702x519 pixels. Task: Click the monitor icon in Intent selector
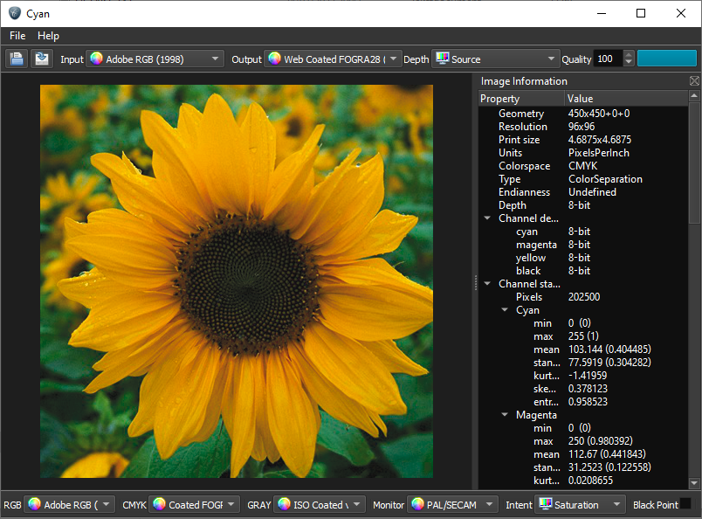(546, 504)
